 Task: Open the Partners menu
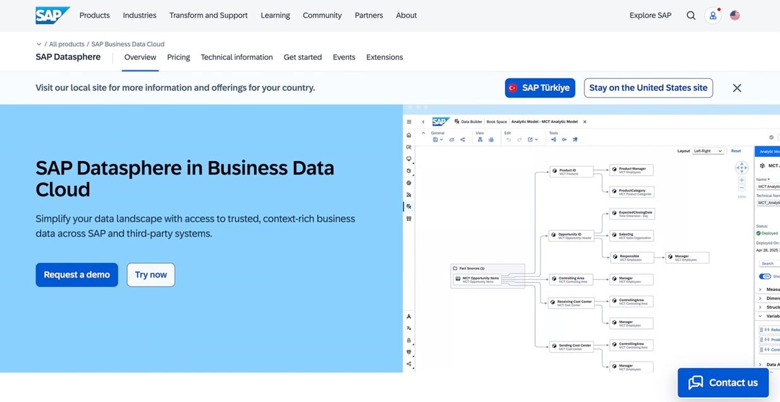tap(369, 15)
